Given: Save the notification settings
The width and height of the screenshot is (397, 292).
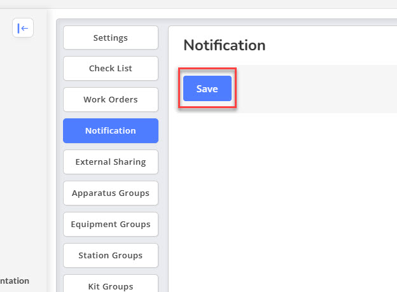Looking at the screenshot, I should click(x=207, y=88).
